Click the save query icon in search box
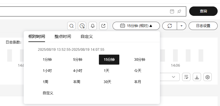The width and height of the screenshot is (220, 106). coord(172,11)
